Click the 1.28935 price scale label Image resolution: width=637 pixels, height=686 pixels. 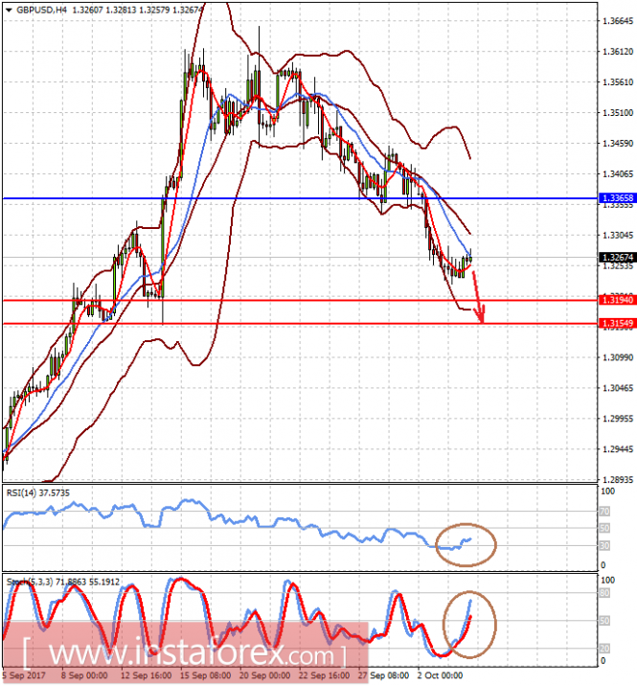coord(618,479)
